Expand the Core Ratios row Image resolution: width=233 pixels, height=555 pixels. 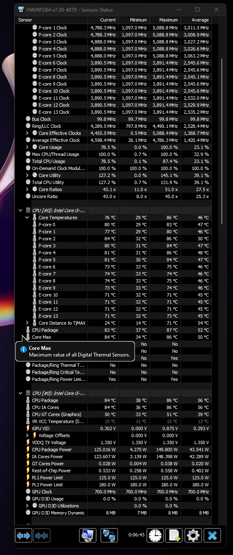[x=27, y=189]
